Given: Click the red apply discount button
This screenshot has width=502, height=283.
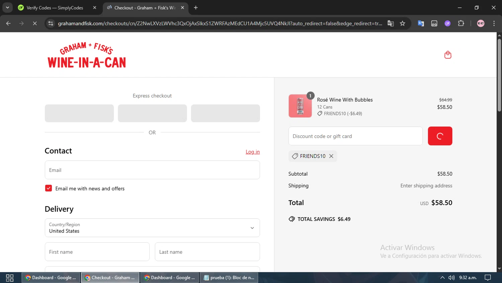Looking at the screenshot, I should tap(440, 136).
